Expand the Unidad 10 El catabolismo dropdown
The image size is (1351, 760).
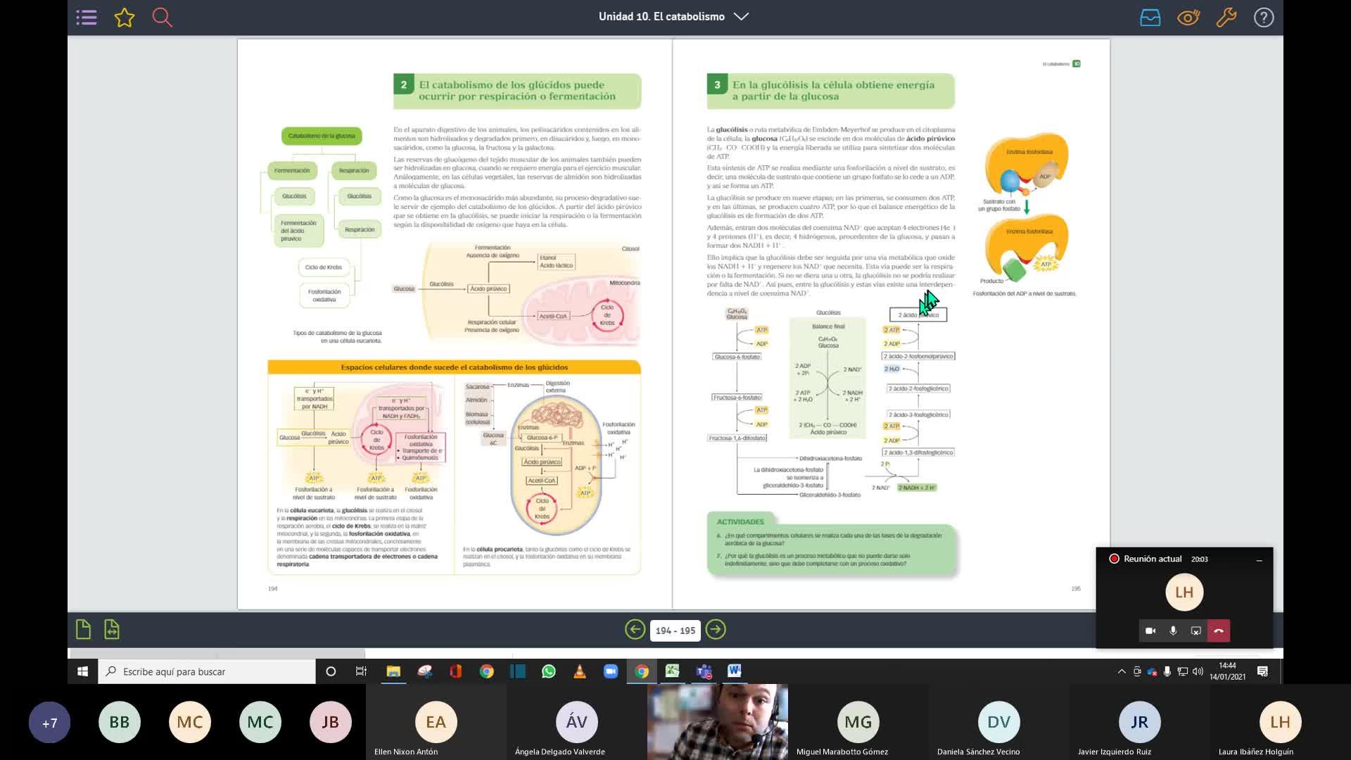[741, 16]
